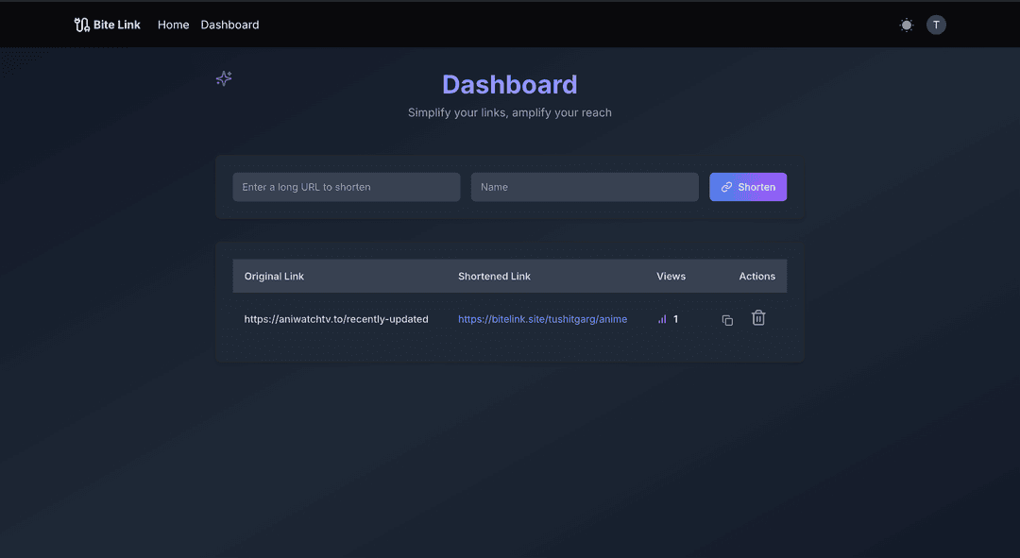Click the Bite Link brand name
Screen dimensions: 1020x558
tap(117, 25)
